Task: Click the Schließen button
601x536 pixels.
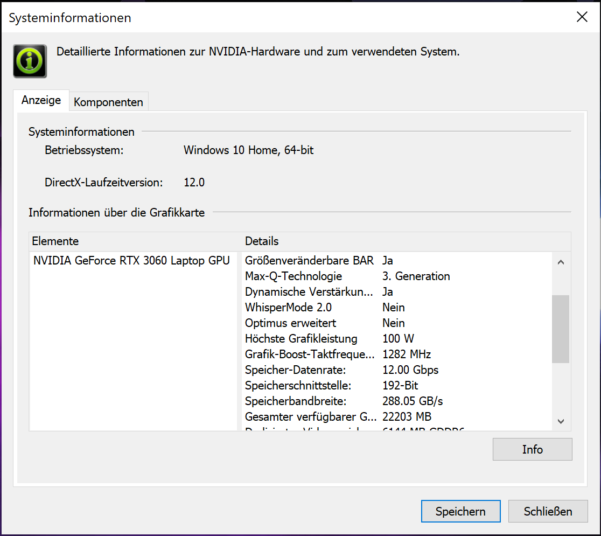Action: 548,511
